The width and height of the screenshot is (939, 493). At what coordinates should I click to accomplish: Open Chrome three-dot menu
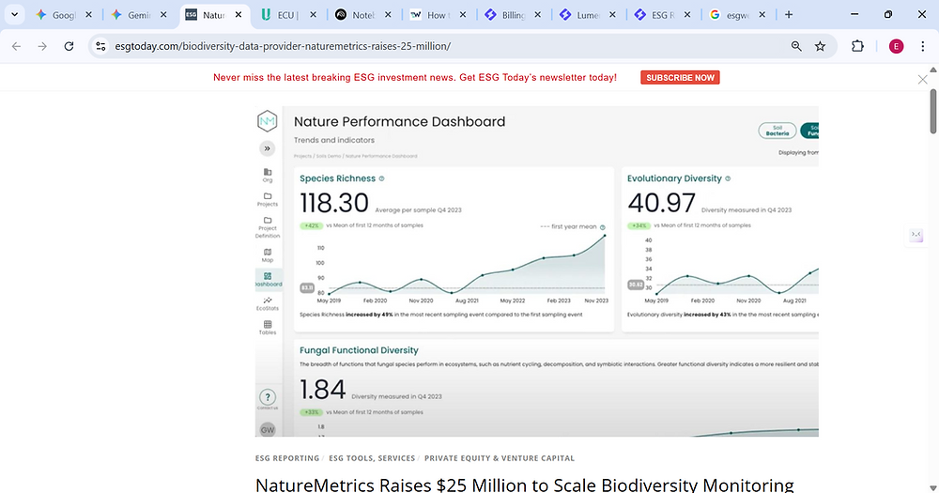922,46
